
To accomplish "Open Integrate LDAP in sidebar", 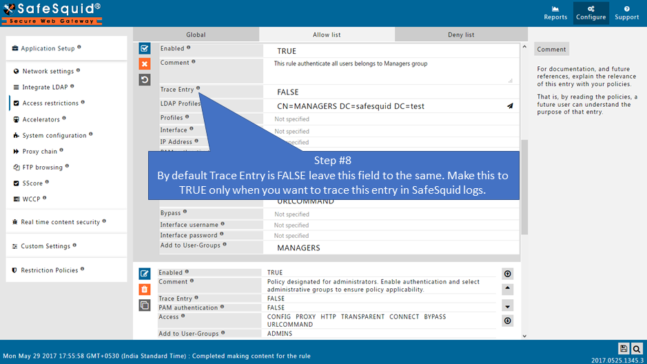I will click(x=43, y=87).
